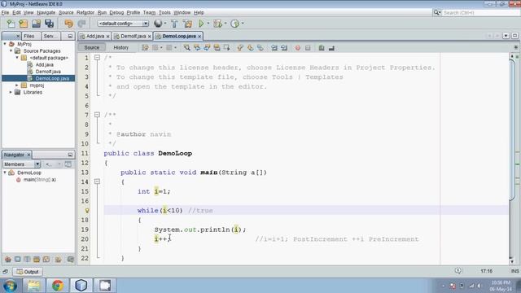Open the Run Project dropdown arrow
The width and height of the screenshot is (521, 293).
pos(208,24)
